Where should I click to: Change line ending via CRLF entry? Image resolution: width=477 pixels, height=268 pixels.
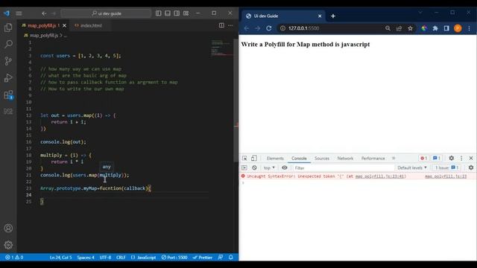[x=121, y=258]
